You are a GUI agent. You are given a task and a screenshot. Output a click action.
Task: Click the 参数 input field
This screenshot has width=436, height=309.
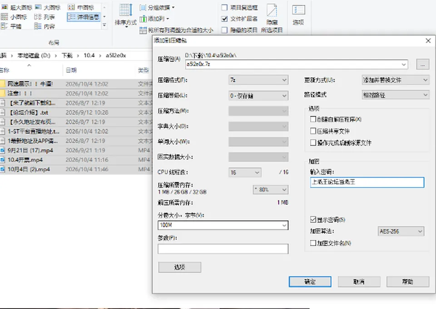click(223, 249)
